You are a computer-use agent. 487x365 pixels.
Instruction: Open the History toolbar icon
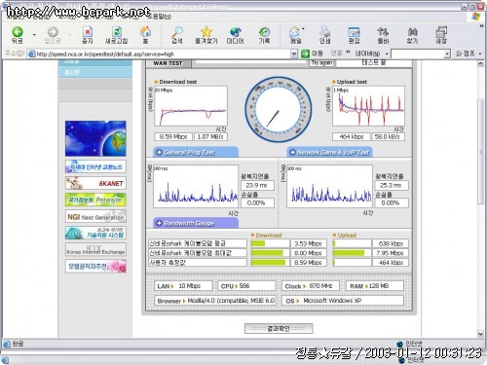click(x=264, y=32)
